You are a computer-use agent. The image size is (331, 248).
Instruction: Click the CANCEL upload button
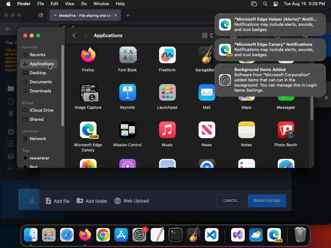point(231,201)
